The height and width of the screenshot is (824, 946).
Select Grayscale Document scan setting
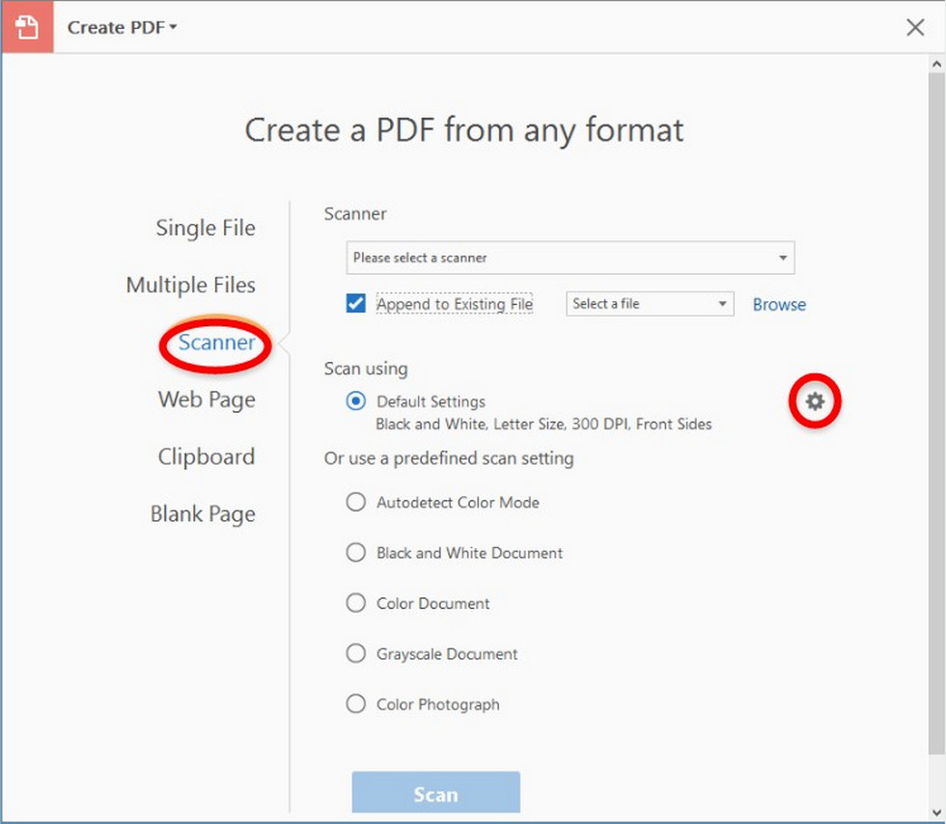[356, 652]
